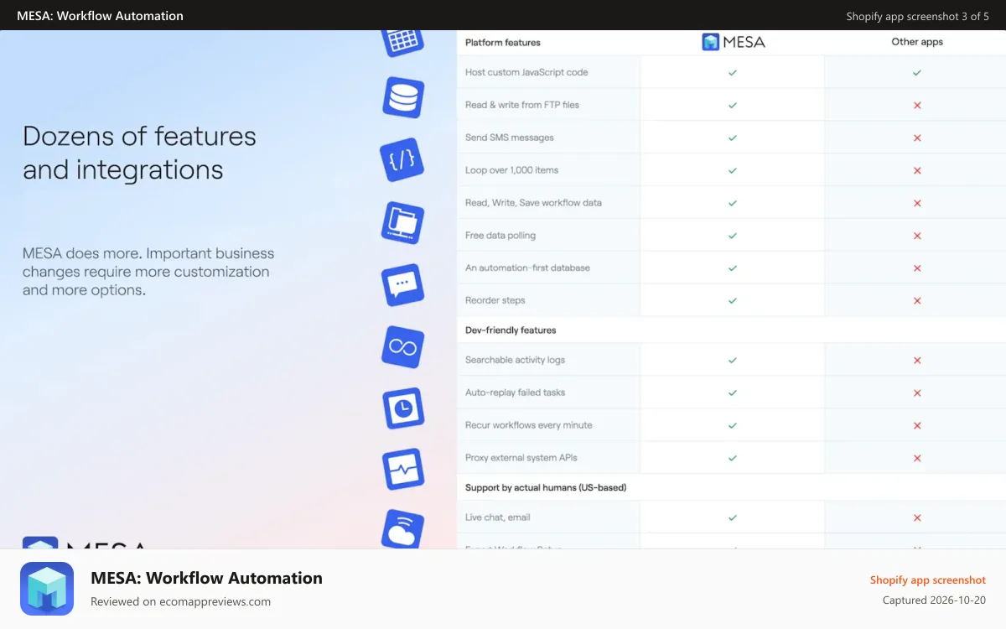
Task: Click the 'Host custom JavaScript code' row label
Action: (x=526, y=72)
